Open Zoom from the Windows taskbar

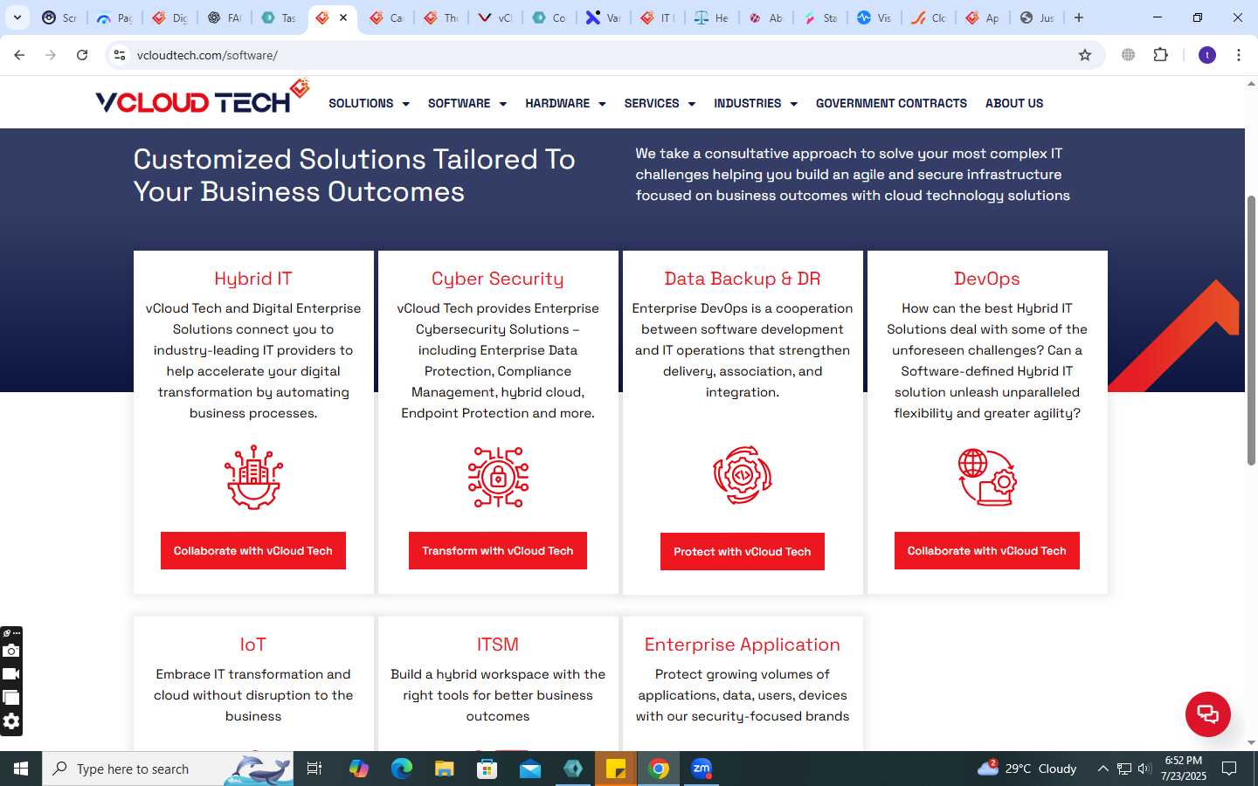702,769
